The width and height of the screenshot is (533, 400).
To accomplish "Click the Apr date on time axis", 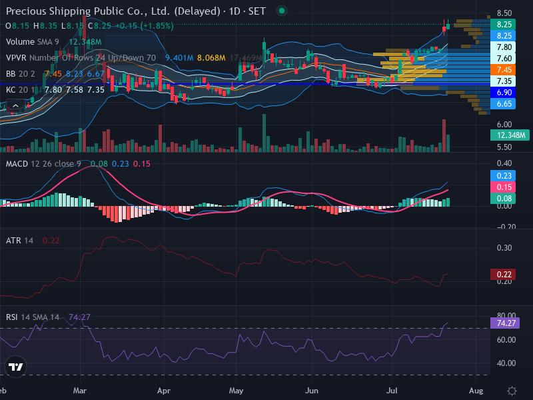I will click(164, 391).
